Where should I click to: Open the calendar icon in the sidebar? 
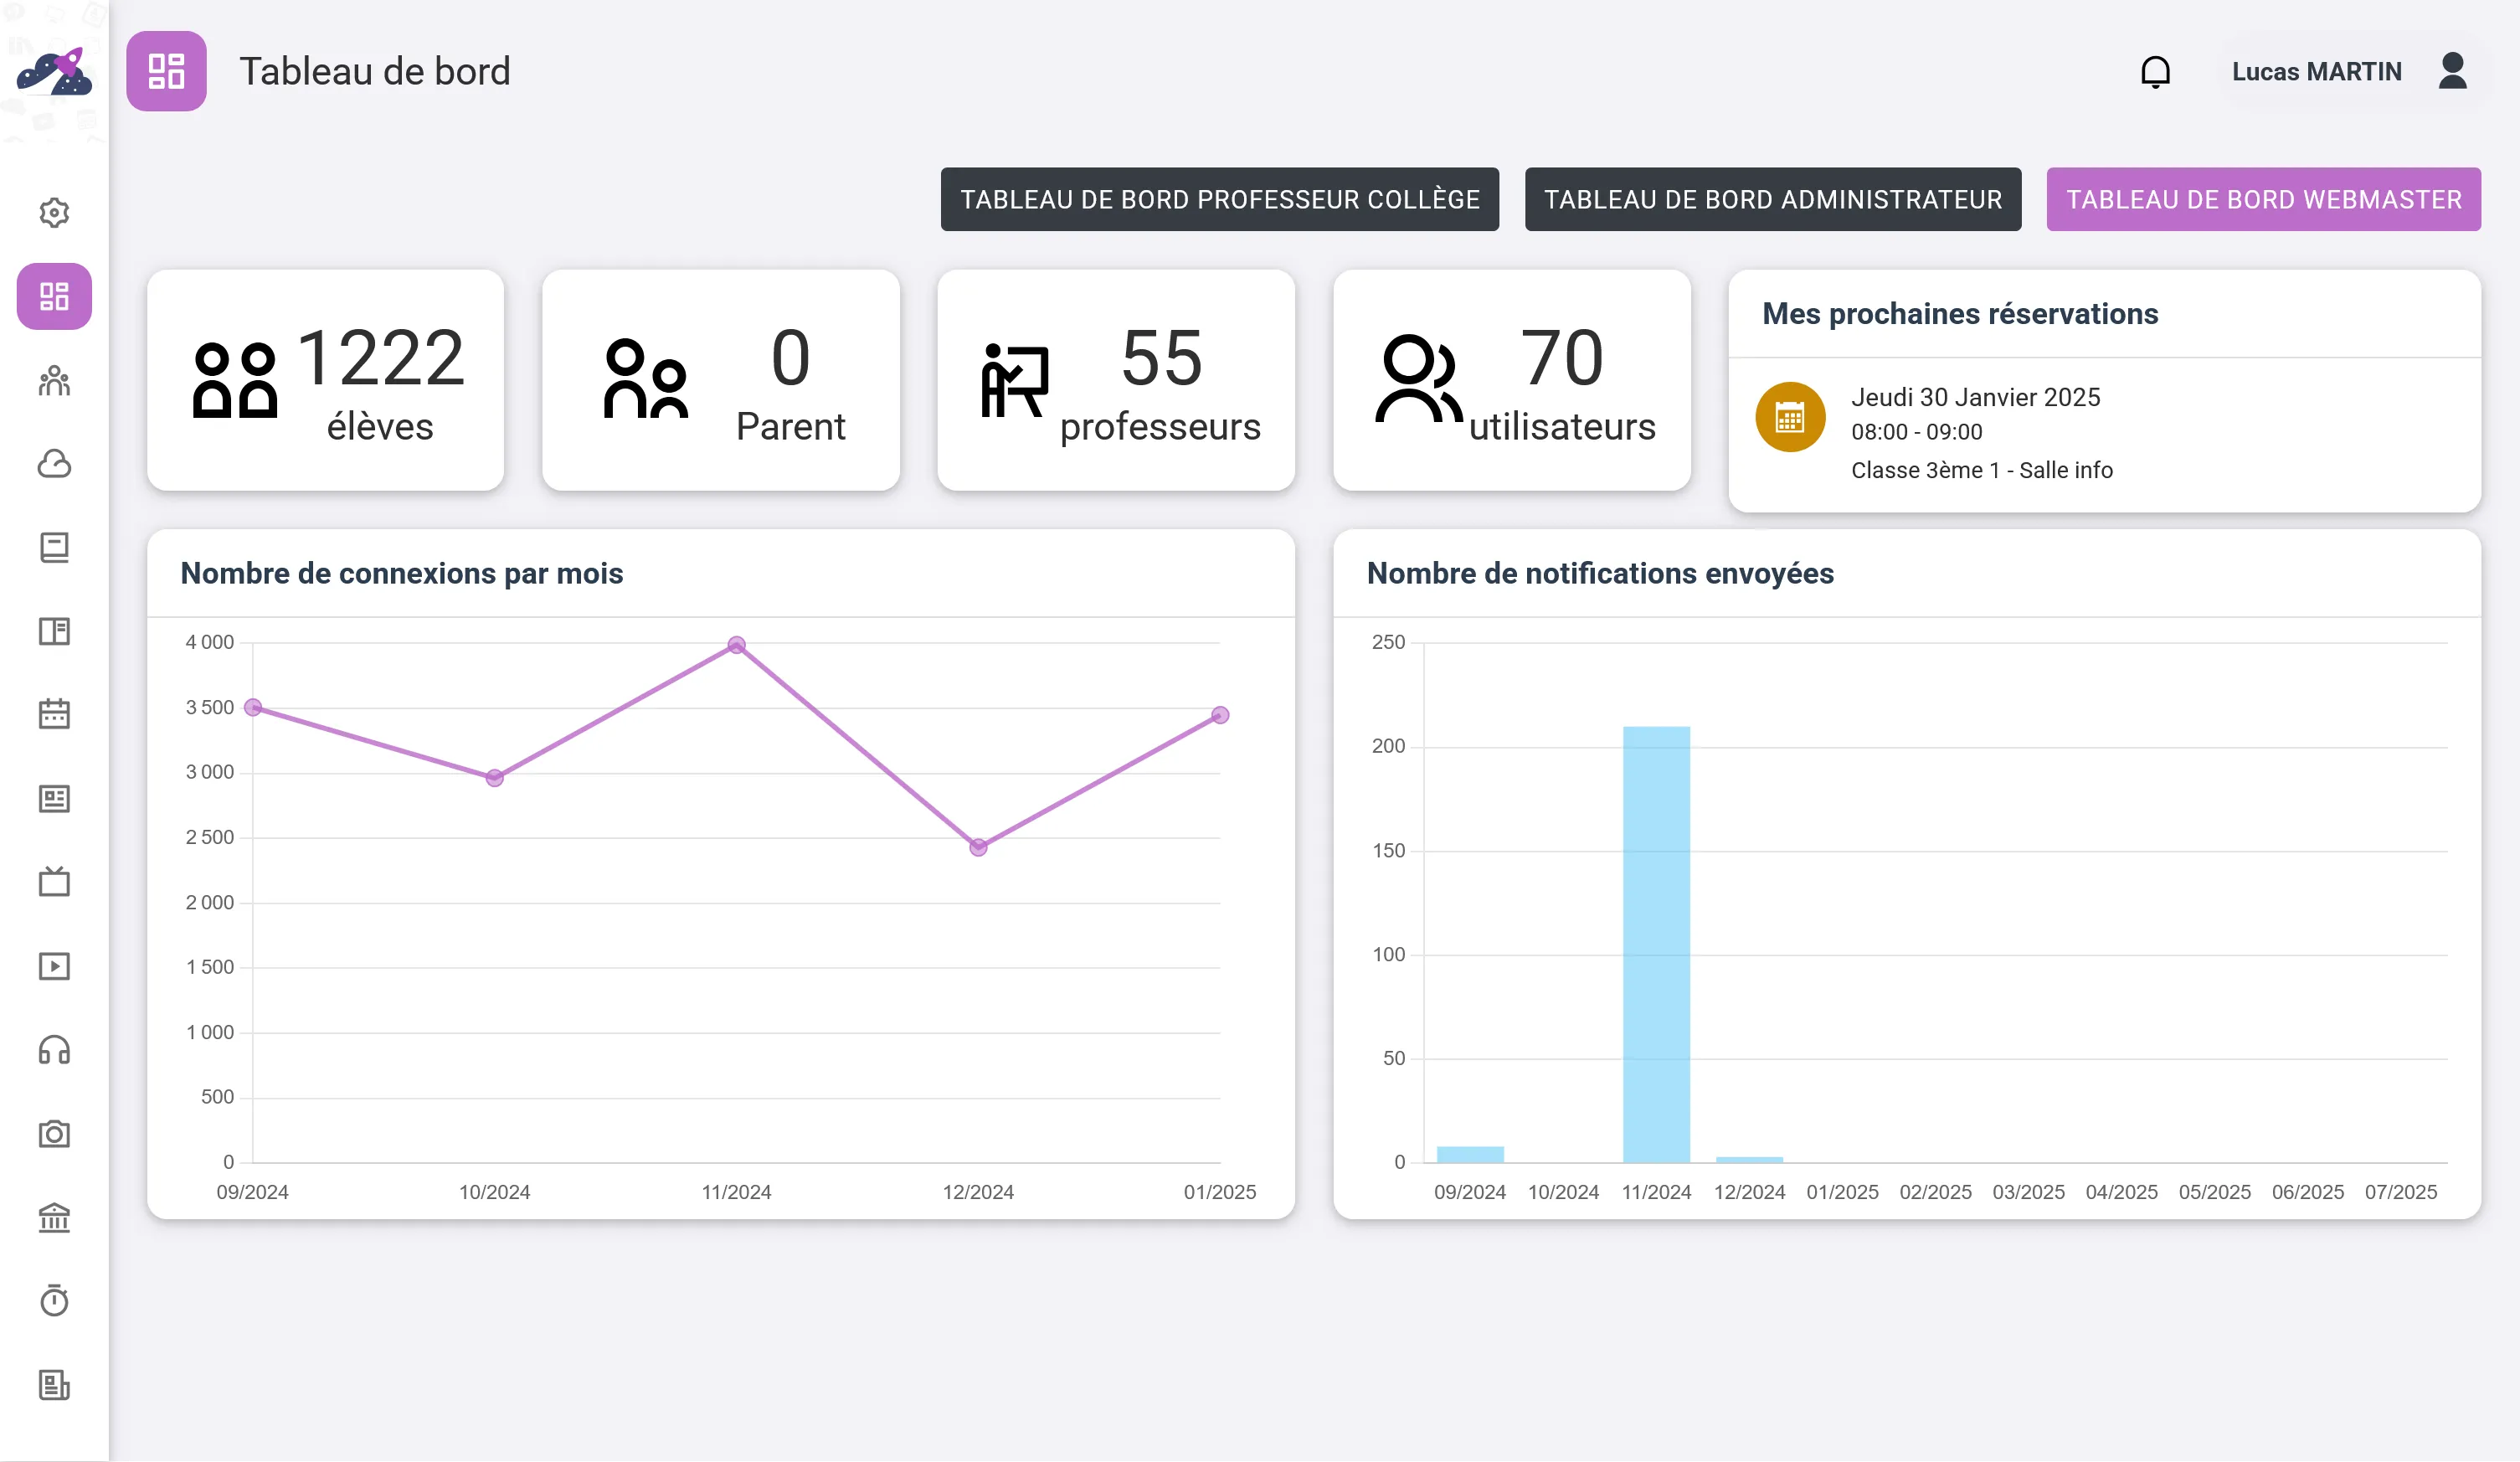click(x=54, y=713)
